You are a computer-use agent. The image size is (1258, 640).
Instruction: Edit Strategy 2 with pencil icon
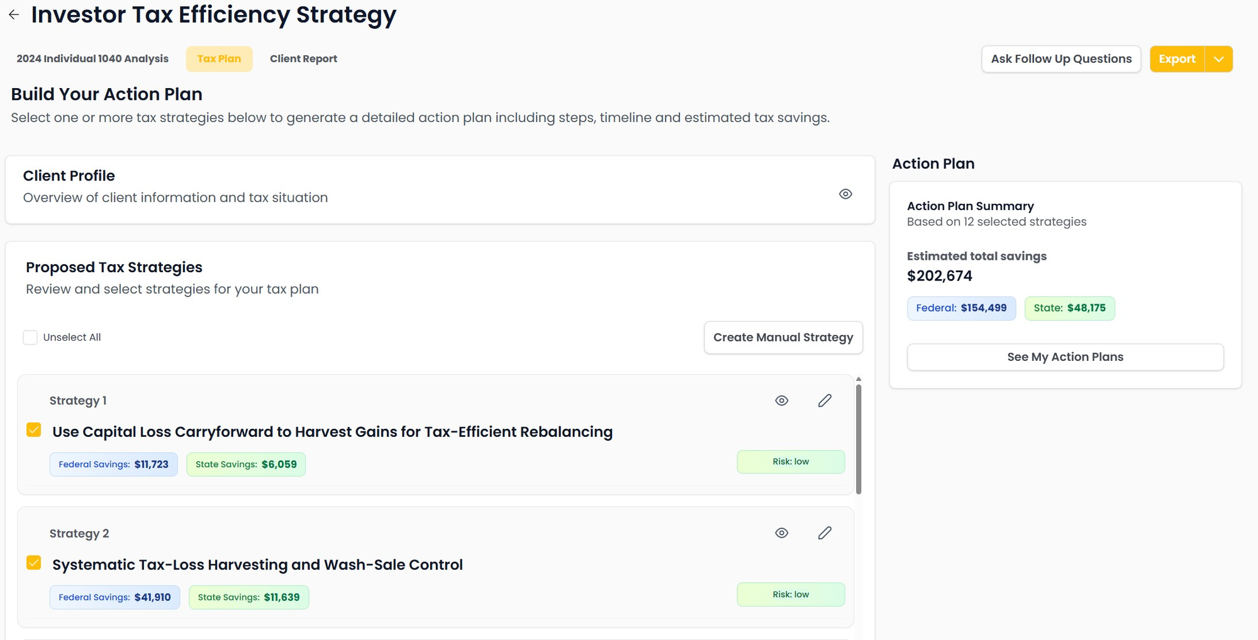[825, 533]
